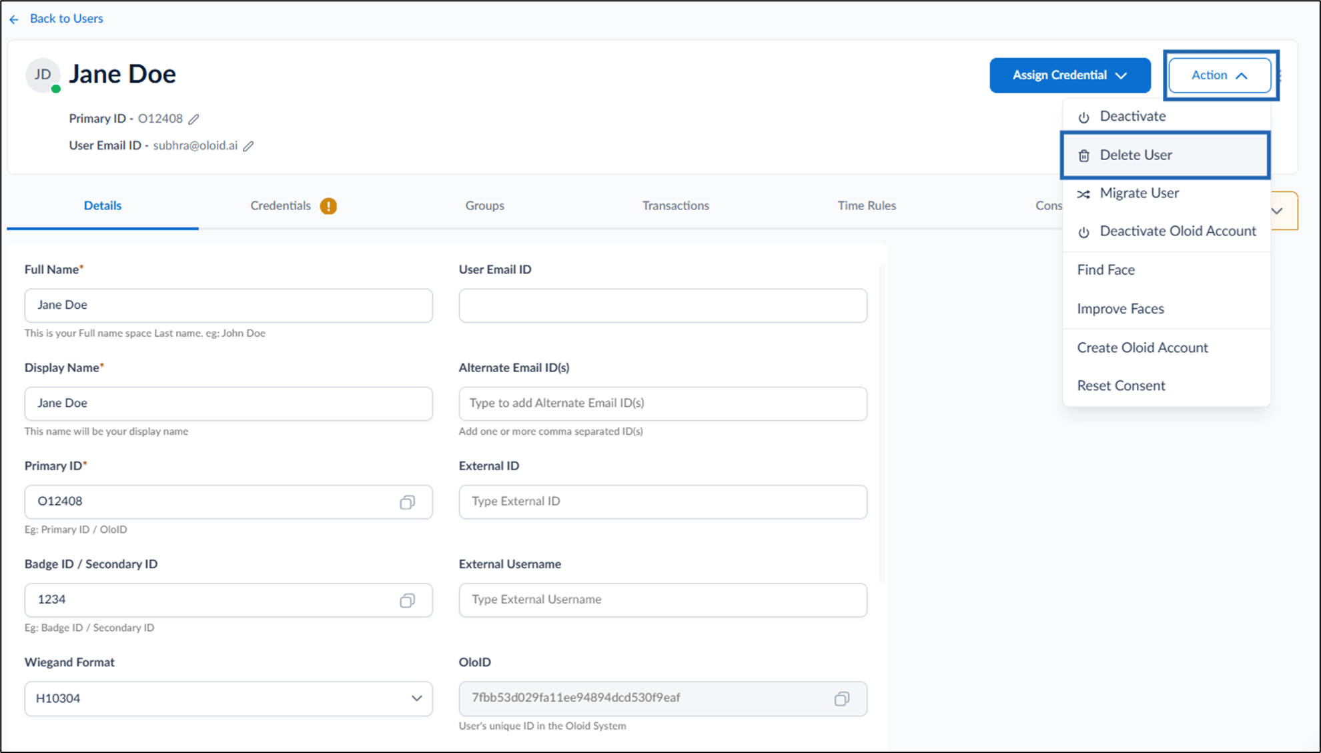Choose Migrate User option
The height and width of the screenshot is (753, 1321).
(1166, 193)
